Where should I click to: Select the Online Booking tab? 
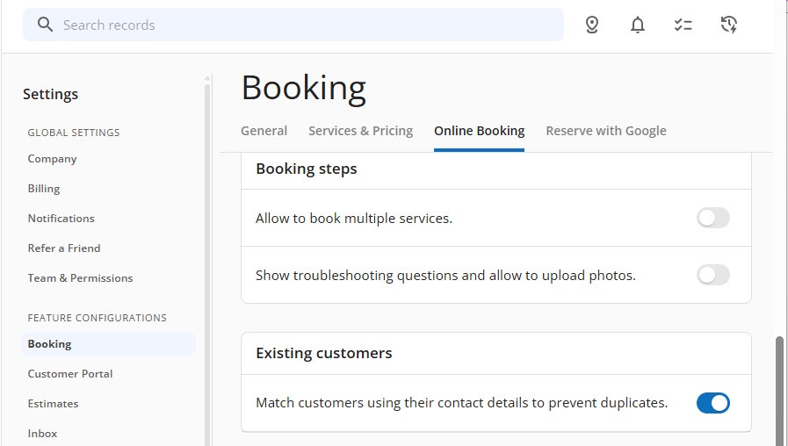click(479, 131)
